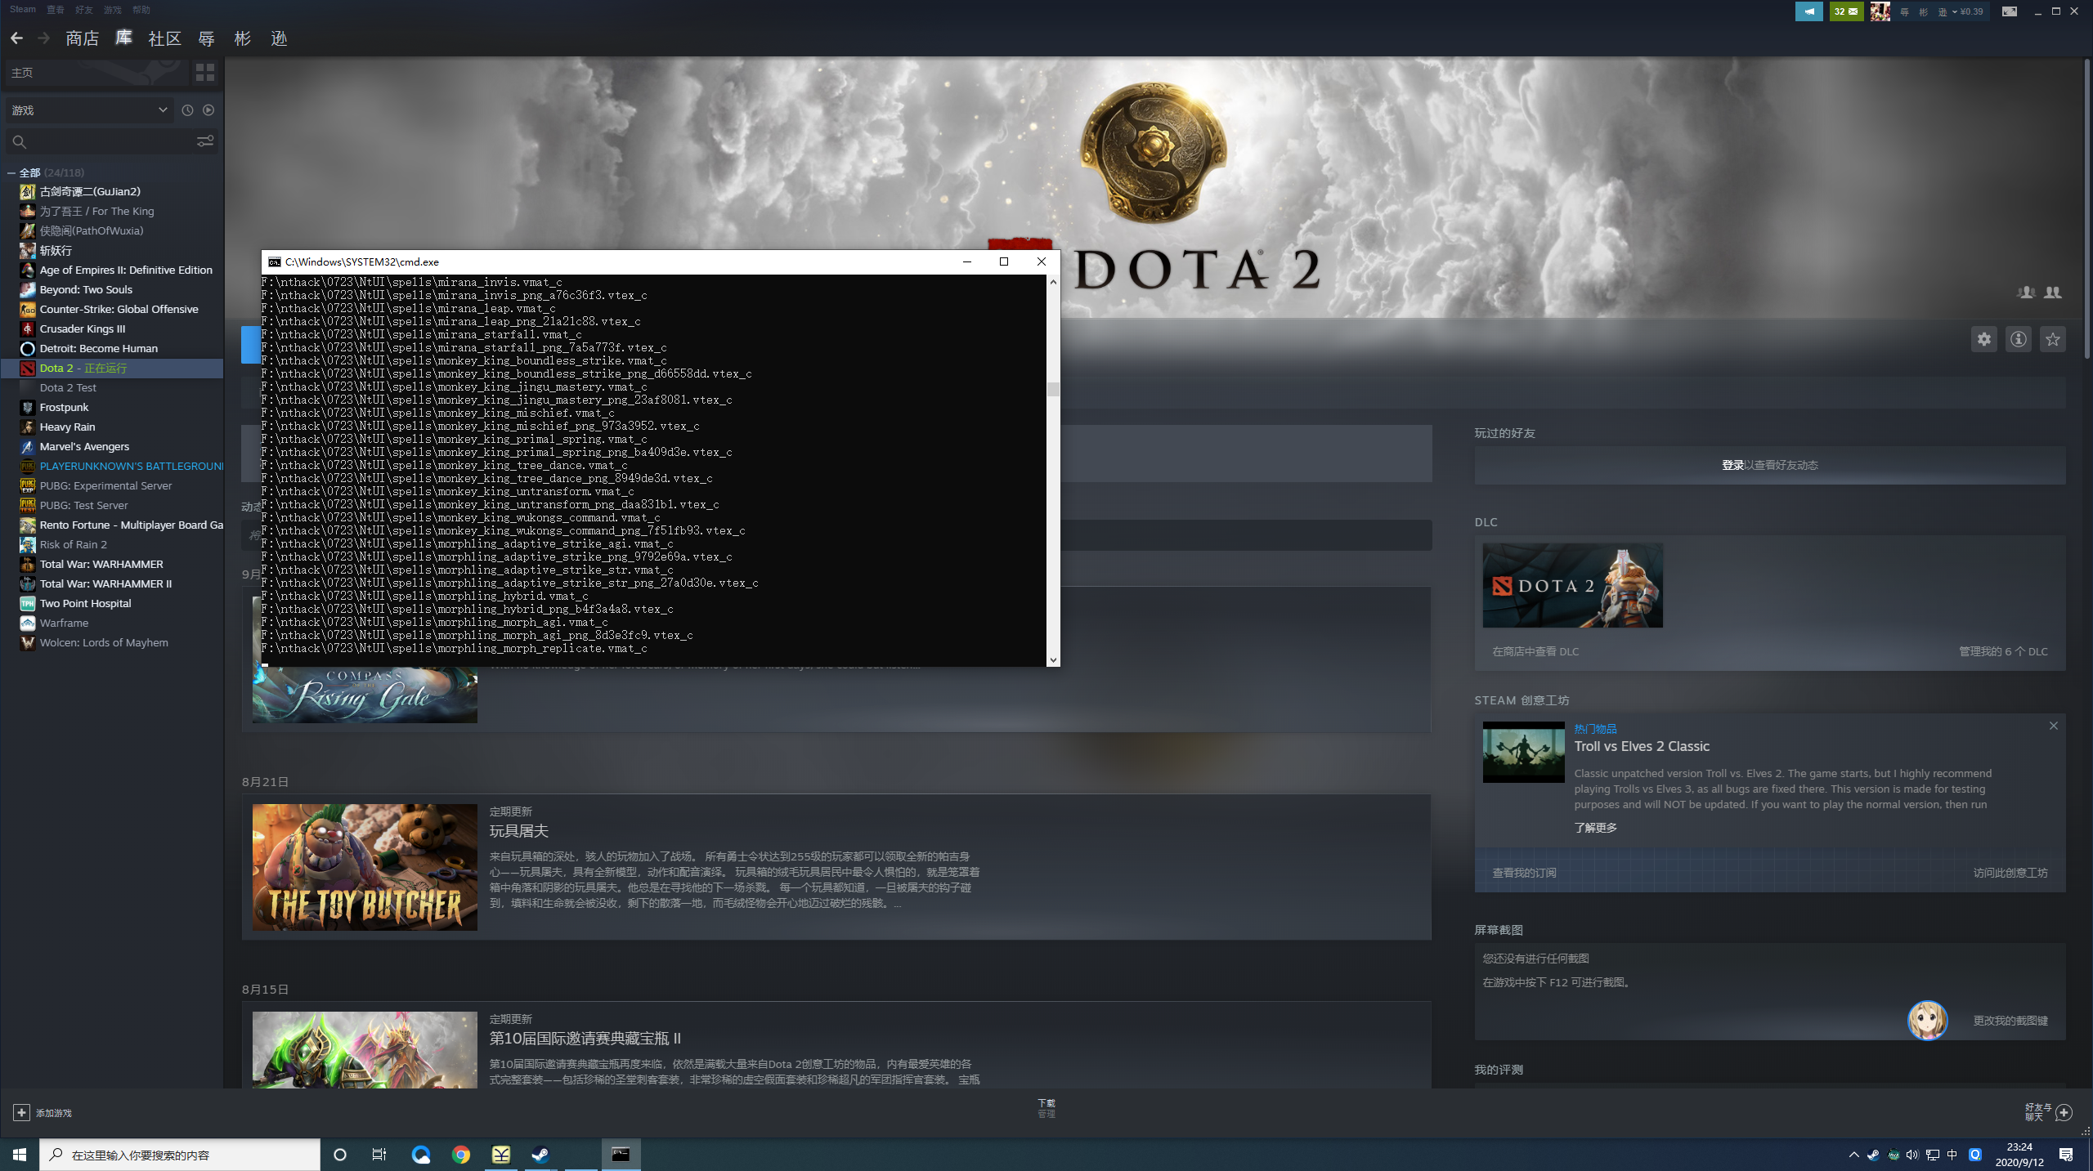2093x1171 pixels.
Task: Switch to Big Picture mode icon
Action: click(x=2010, y=11)
